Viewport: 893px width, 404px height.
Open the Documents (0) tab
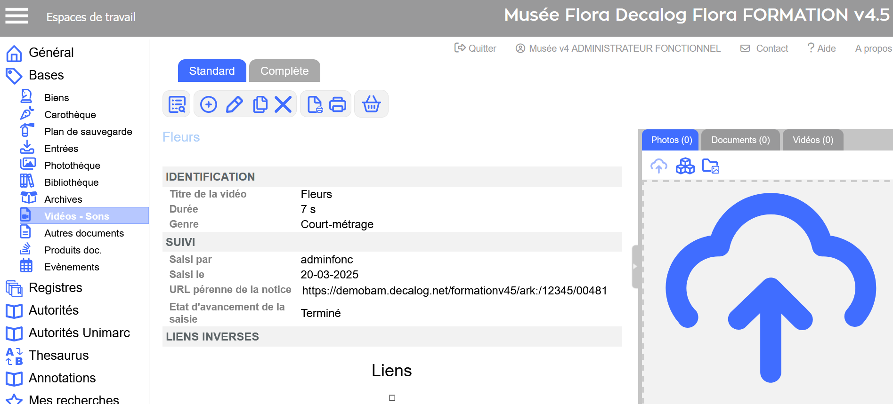[x=740, y=140]
